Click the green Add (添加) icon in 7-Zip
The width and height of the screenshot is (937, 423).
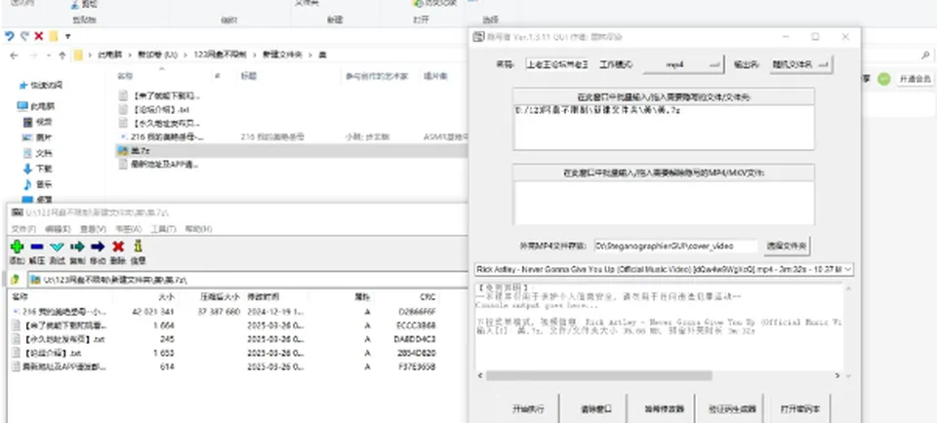[x=17, y=247]
